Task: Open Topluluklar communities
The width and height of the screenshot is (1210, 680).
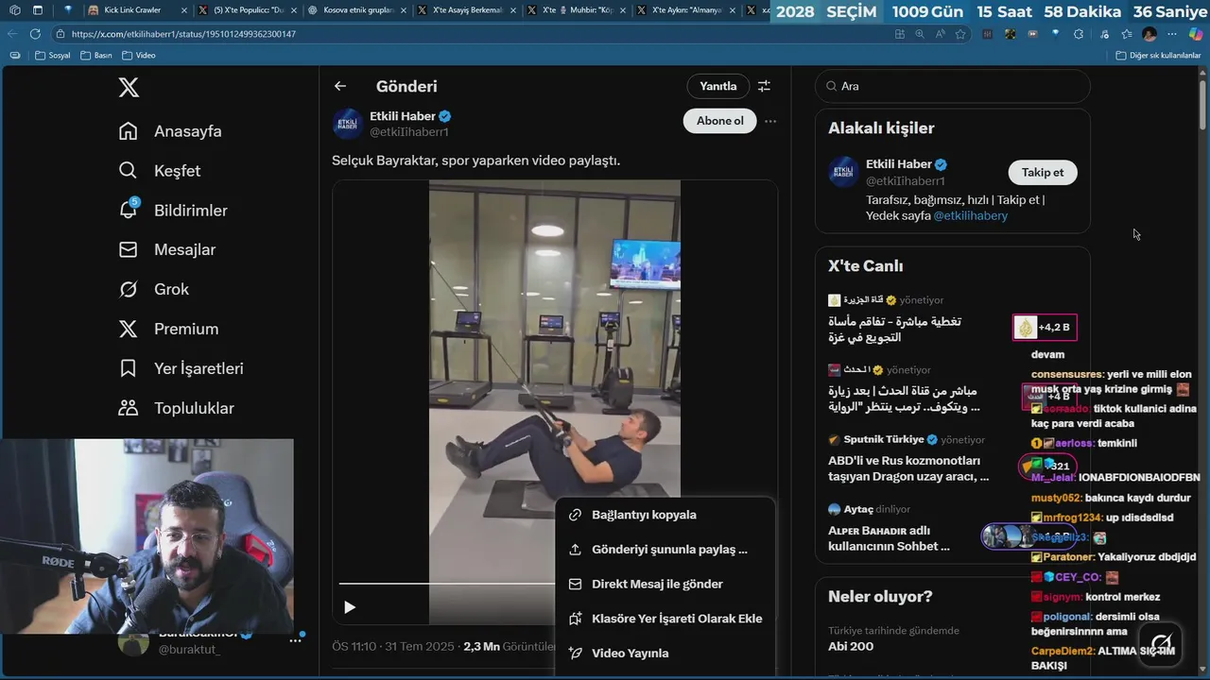Action: coord(177,409)
